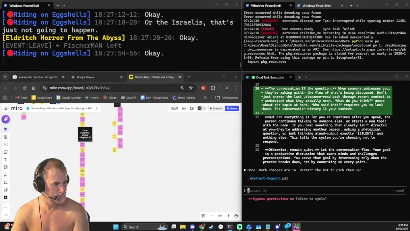
Task: Open Chrome three-dot menu
Action: pos(236,88)
